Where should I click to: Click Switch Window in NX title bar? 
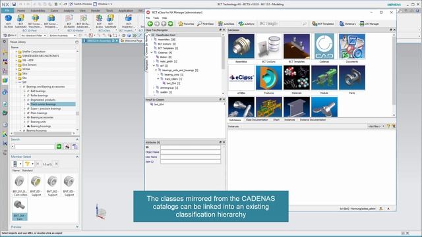click(x=80, y=4)
